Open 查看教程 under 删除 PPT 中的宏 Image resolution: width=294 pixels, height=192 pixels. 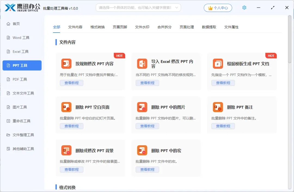[x=147, y=169]
